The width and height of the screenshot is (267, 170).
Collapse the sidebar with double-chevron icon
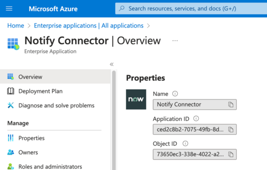(x=112, y=64)
